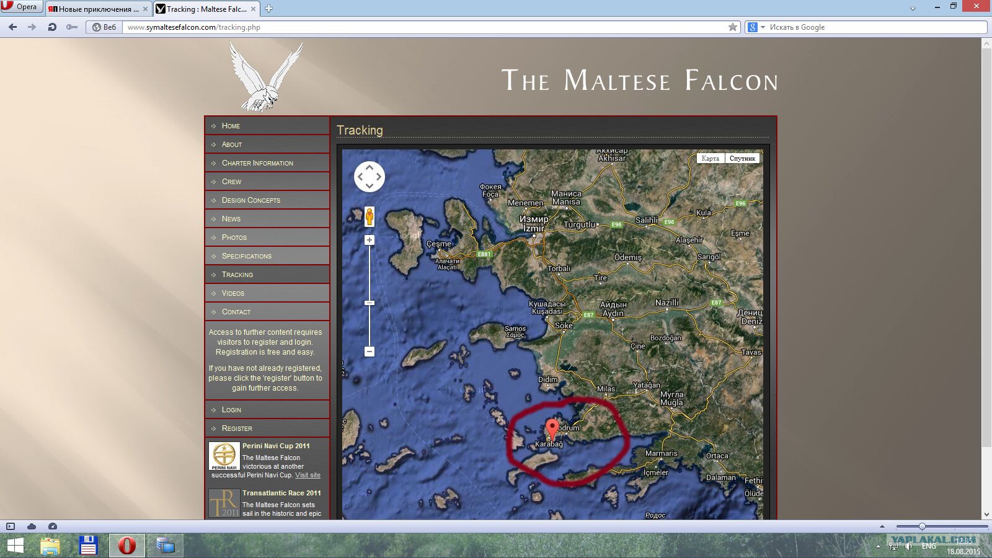The height and width of the screenshot is (558, 992).
Task: Zoom in on the map with plus
Action: point(370,240)
